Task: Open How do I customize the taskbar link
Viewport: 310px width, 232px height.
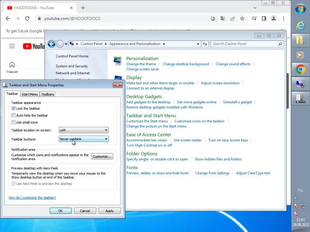Action: click(32, 198)
